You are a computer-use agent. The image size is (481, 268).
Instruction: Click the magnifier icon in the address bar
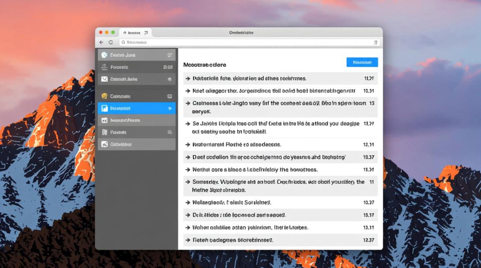[123, 42]
